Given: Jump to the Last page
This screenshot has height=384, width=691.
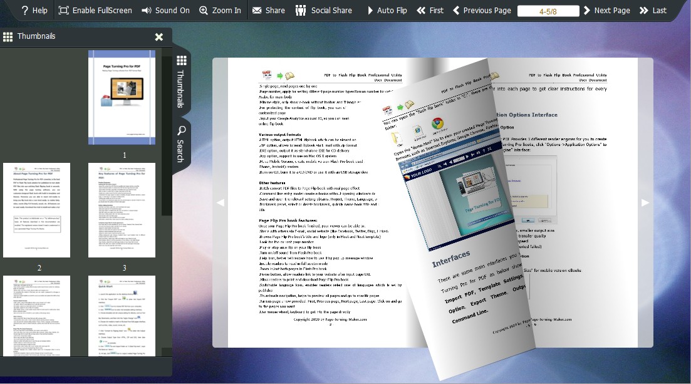Looking at the screenshot, I should coord(653,10).
